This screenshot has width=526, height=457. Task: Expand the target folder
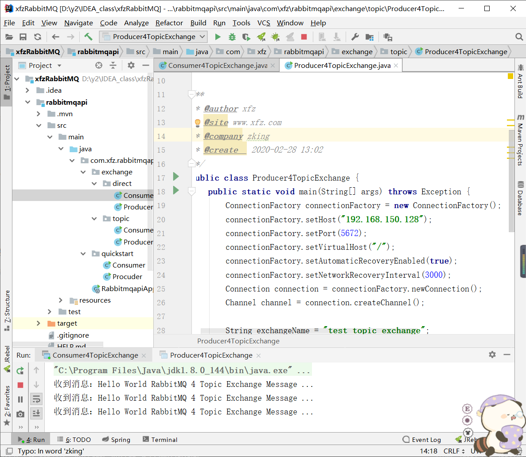tap(39, 323)
